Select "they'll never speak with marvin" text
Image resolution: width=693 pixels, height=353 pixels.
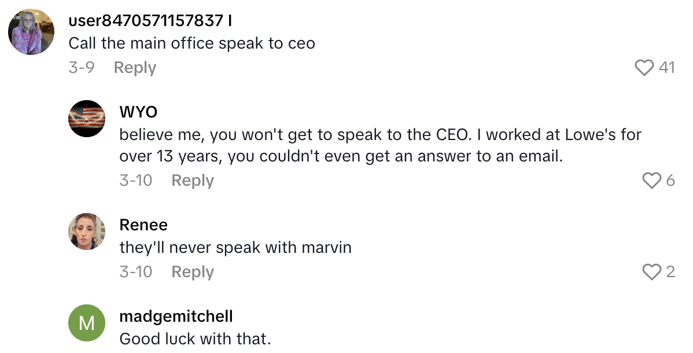tap(235, 248)
